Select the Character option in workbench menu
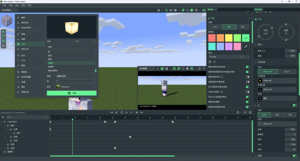 click(30, 18)
